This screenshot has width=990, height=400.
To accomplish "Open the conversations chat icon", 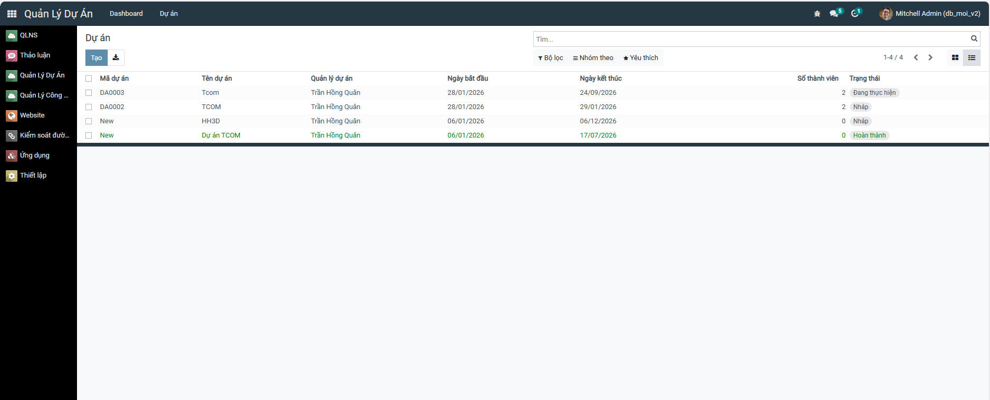I will coord(834,14).
